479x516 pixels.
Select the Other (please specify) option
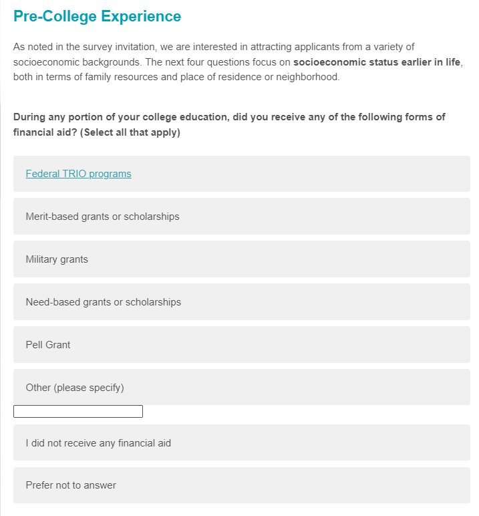coord(75,388)
